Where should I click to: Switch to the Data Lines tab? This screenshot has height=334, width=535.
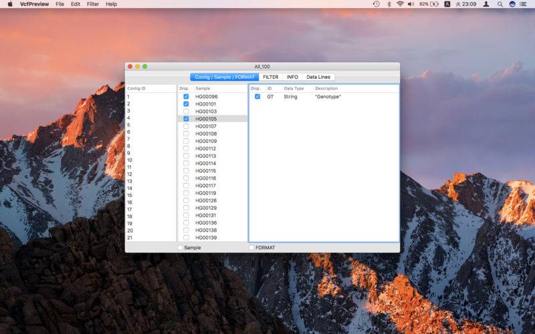tap(318, 77)
